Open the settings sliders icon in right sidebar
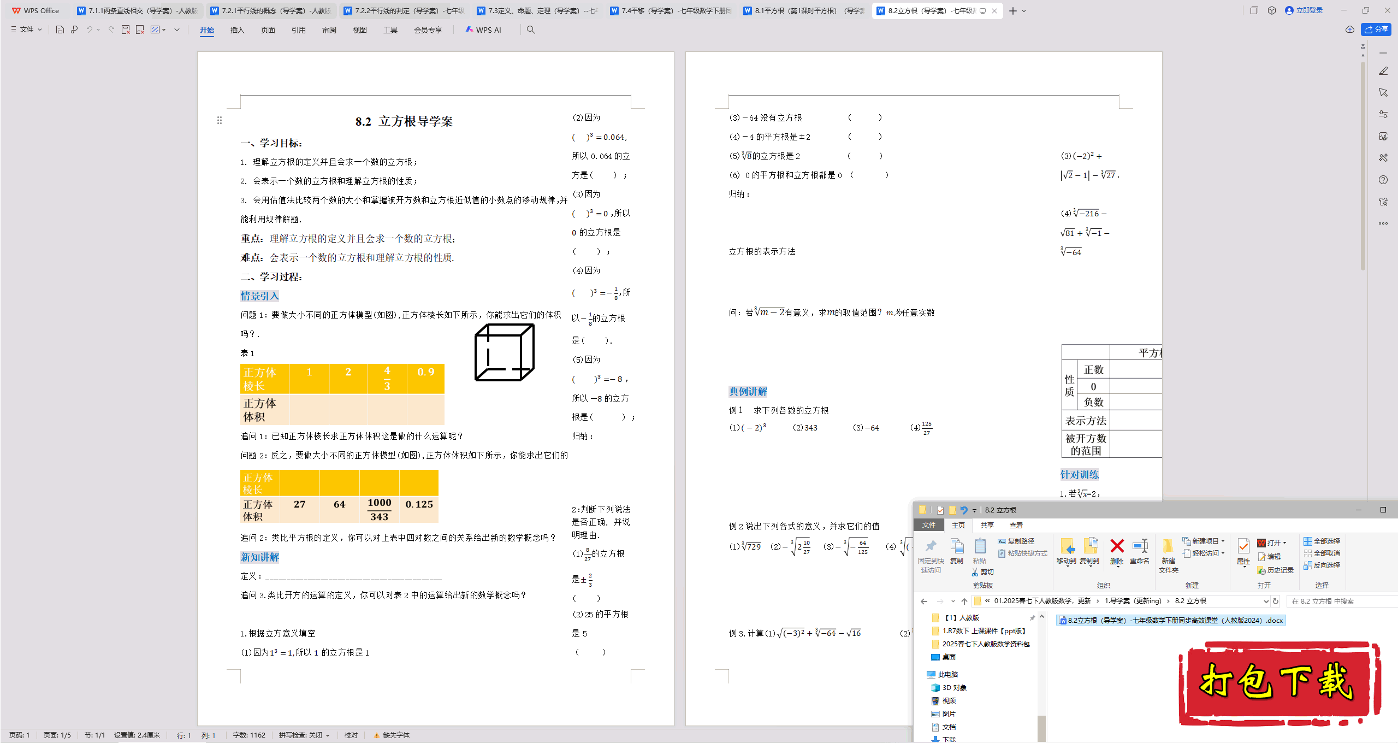1398x743 pixels. pos(1383,114)
